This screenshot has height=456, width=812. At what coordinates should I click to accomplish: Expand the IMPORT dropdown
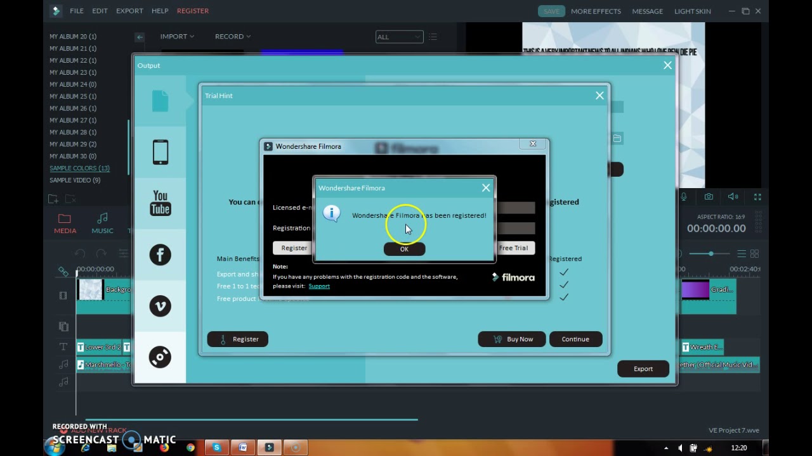coord(177,37)
